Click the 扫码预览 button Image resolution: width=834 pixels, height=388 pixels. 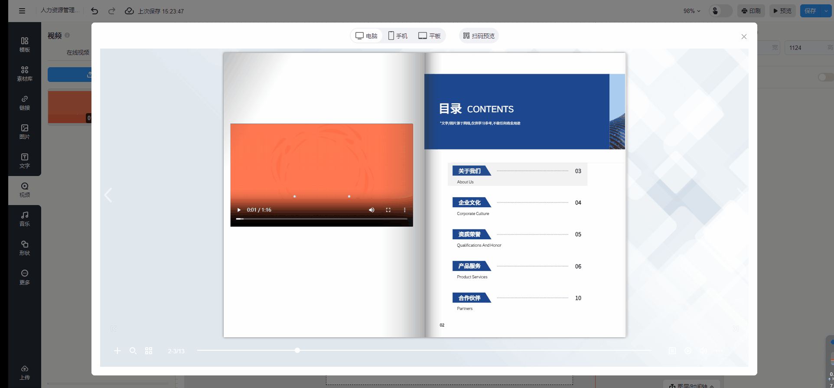479,36
